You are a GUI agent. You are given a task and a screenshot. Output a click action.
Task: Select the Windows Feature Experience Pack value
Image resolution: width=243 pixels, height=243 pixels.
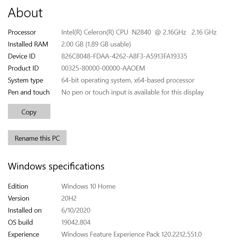132,234
